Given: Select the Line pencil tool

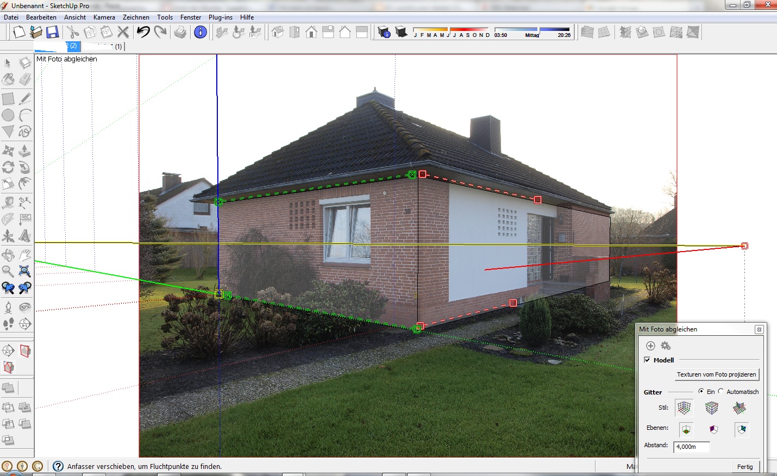Looking at the screenshot, I should point(25,99).
